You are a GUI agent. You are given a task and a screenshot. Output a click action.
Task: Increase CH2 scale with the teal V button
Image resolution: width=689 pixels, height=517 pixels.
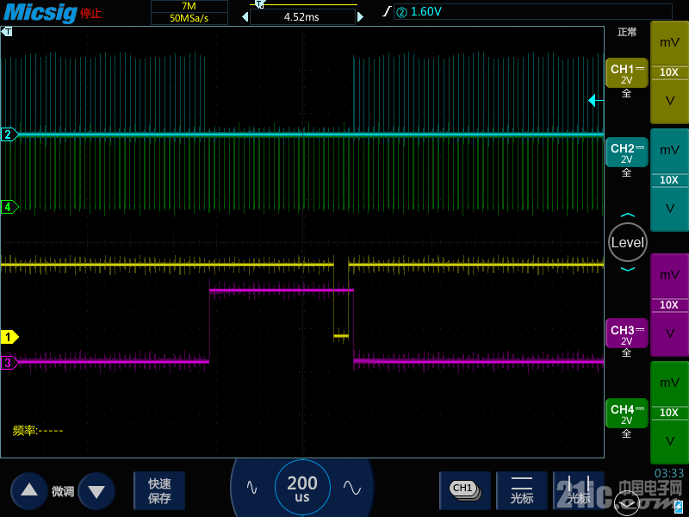coord(669,209)
